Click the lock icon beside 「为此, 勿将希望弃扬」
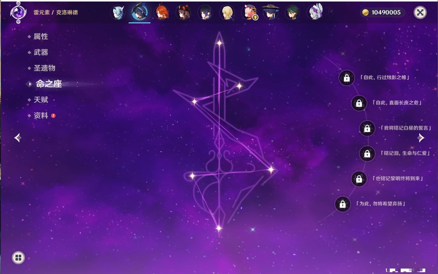Screen dimensions: 438x274 [x=342, y=204]
